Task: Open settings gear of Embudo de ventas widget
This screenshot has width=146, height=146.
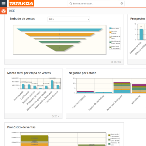Action: point(112,62)
